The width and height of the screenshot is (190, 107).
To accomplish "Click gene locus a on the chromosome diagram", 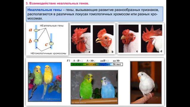I will [x=36, y=30].
